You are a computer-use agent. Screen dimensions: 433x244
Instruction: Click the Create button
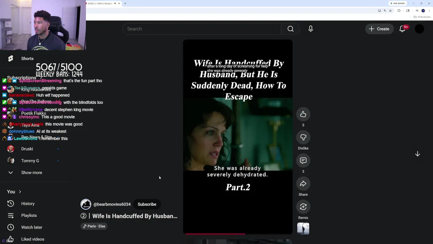(379, 29)
